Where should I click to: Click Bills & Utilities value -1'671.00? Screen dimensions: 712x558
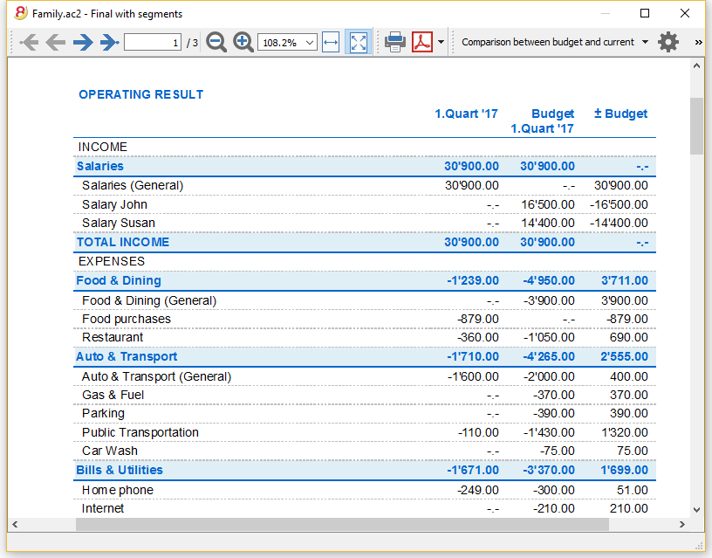[473, 470]
